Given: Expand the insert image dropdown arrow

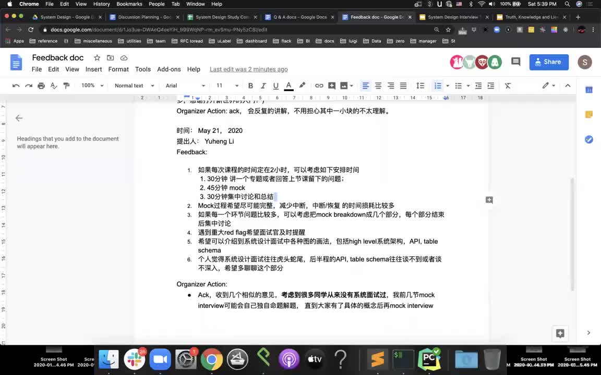Looking at the screenshot, I should (352, 86).
